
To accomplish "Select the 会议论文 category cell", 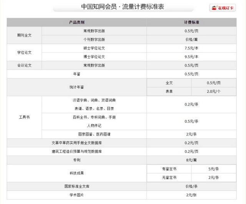I will (24, 65).
